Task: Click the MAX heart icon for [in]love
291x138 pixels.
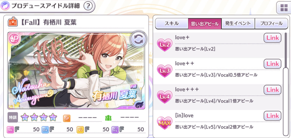Action: [164, 123]
